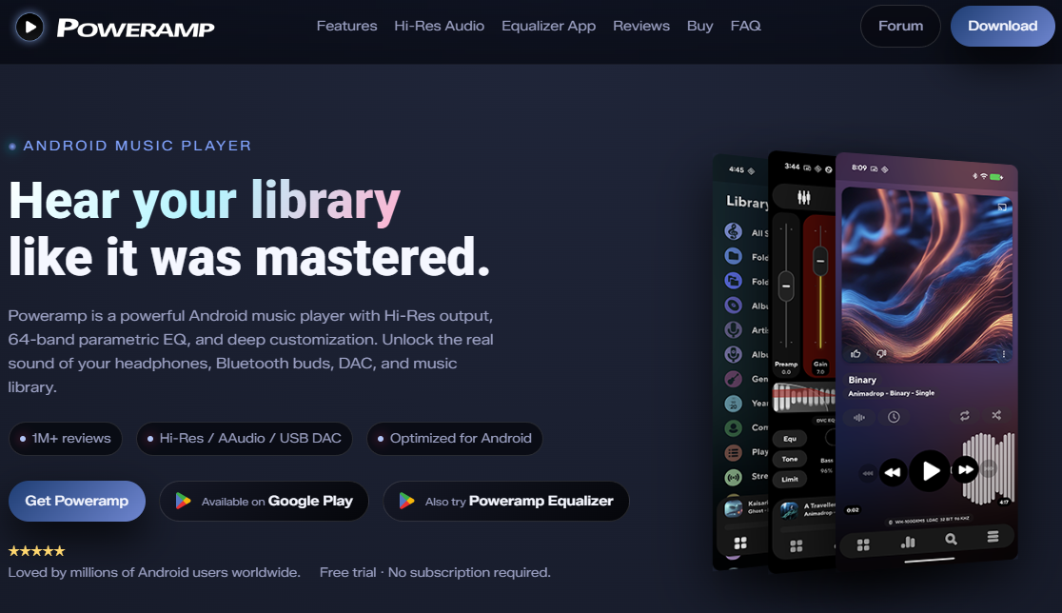Tap the cast icon on album art
The height and width of the screenshot is (613, 1062).
pyautogui.click(x=1002, y=207)
